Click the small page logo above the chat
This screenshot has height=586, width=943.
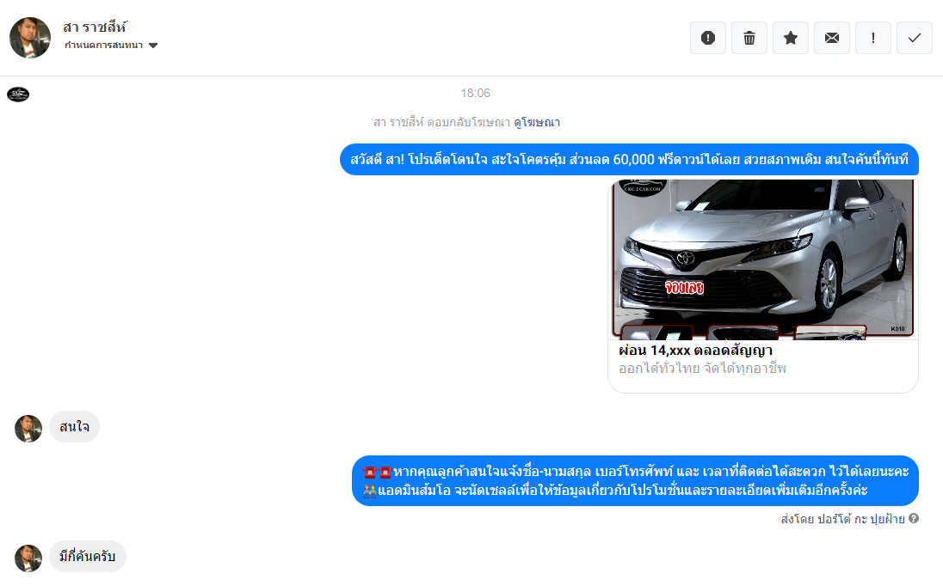click(x=18, y=94)
